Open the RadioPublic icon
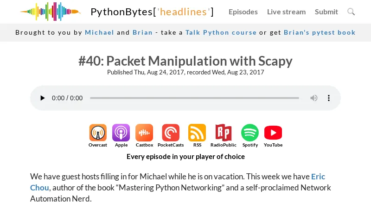 [224, 133]
